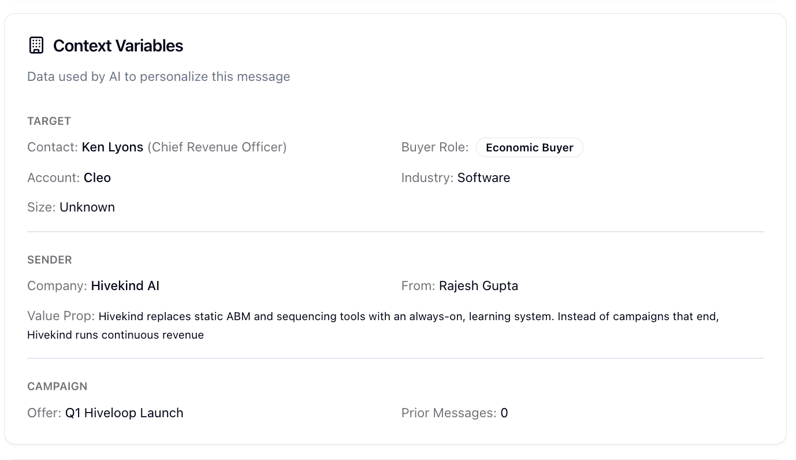Click the Q1 Hiveloop Launch offer
The image size is (796, 460).
point(124,413)
